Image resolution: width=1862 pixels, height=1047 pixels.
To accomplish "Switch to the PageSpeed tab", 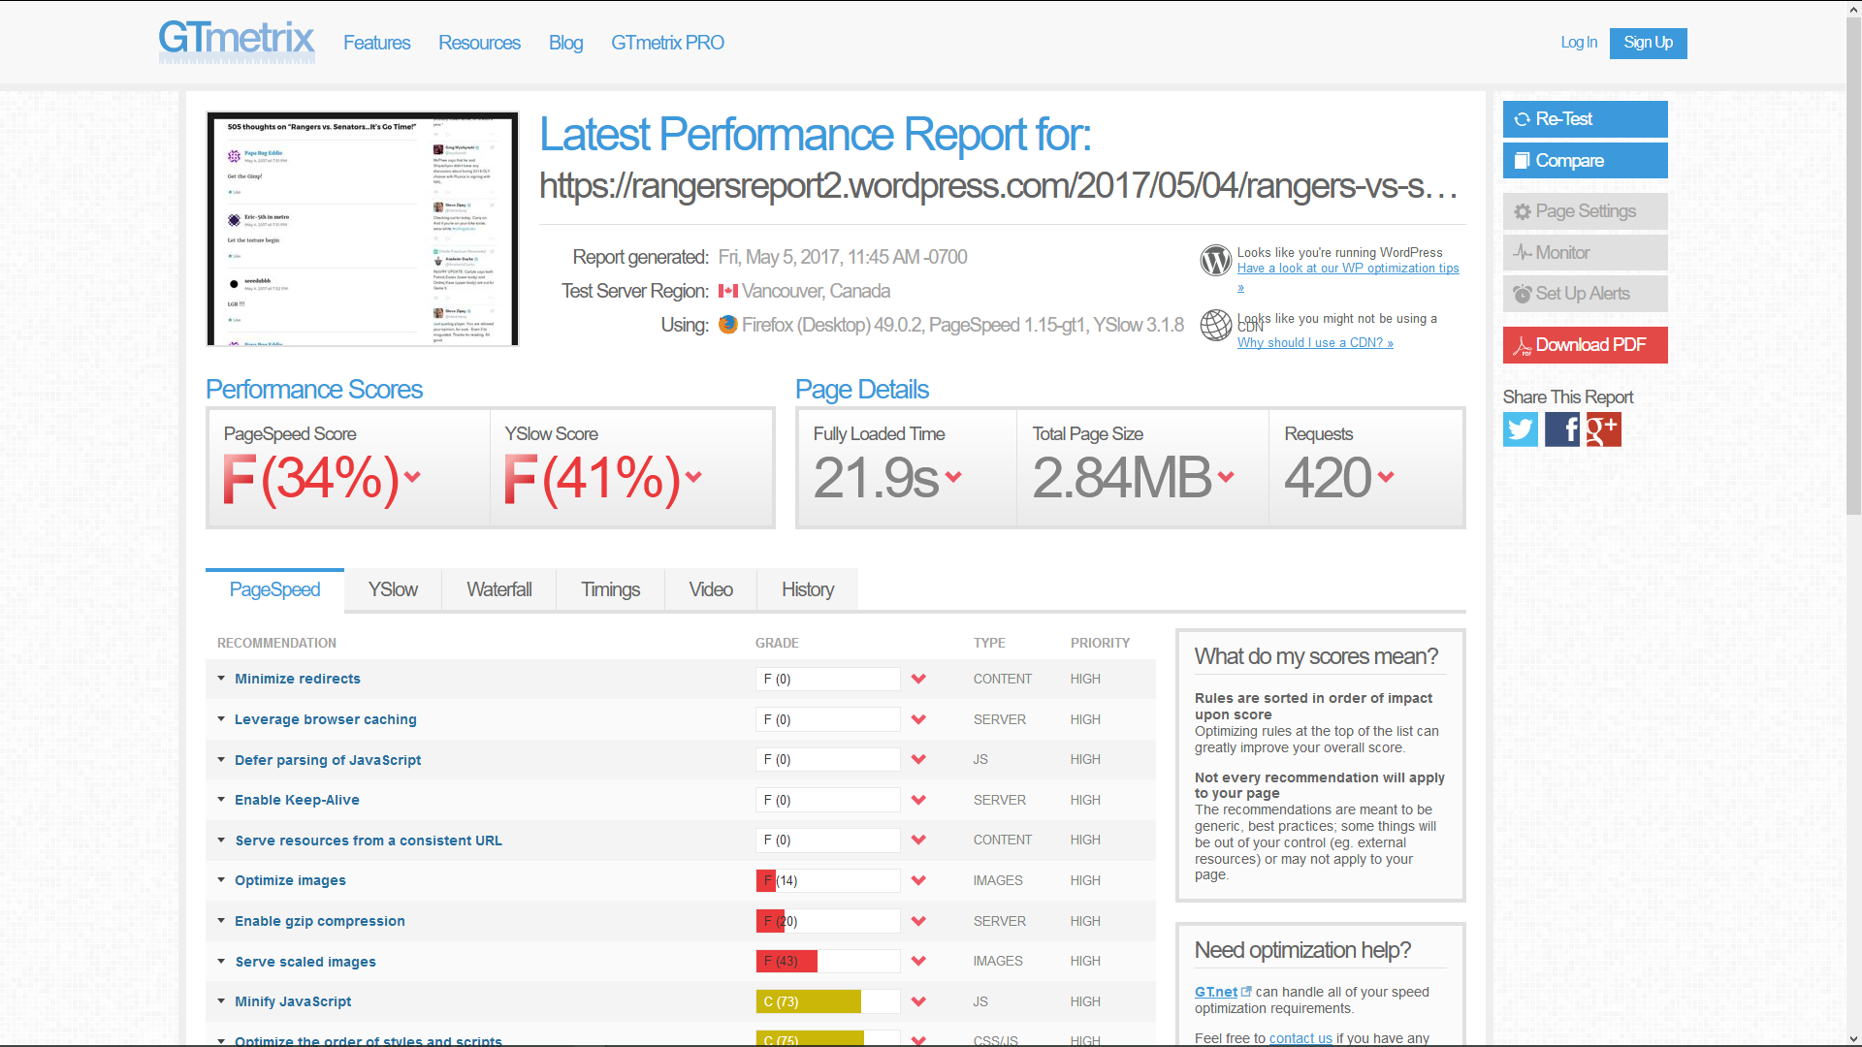I will pyautogui.click(x=274, y=589).
